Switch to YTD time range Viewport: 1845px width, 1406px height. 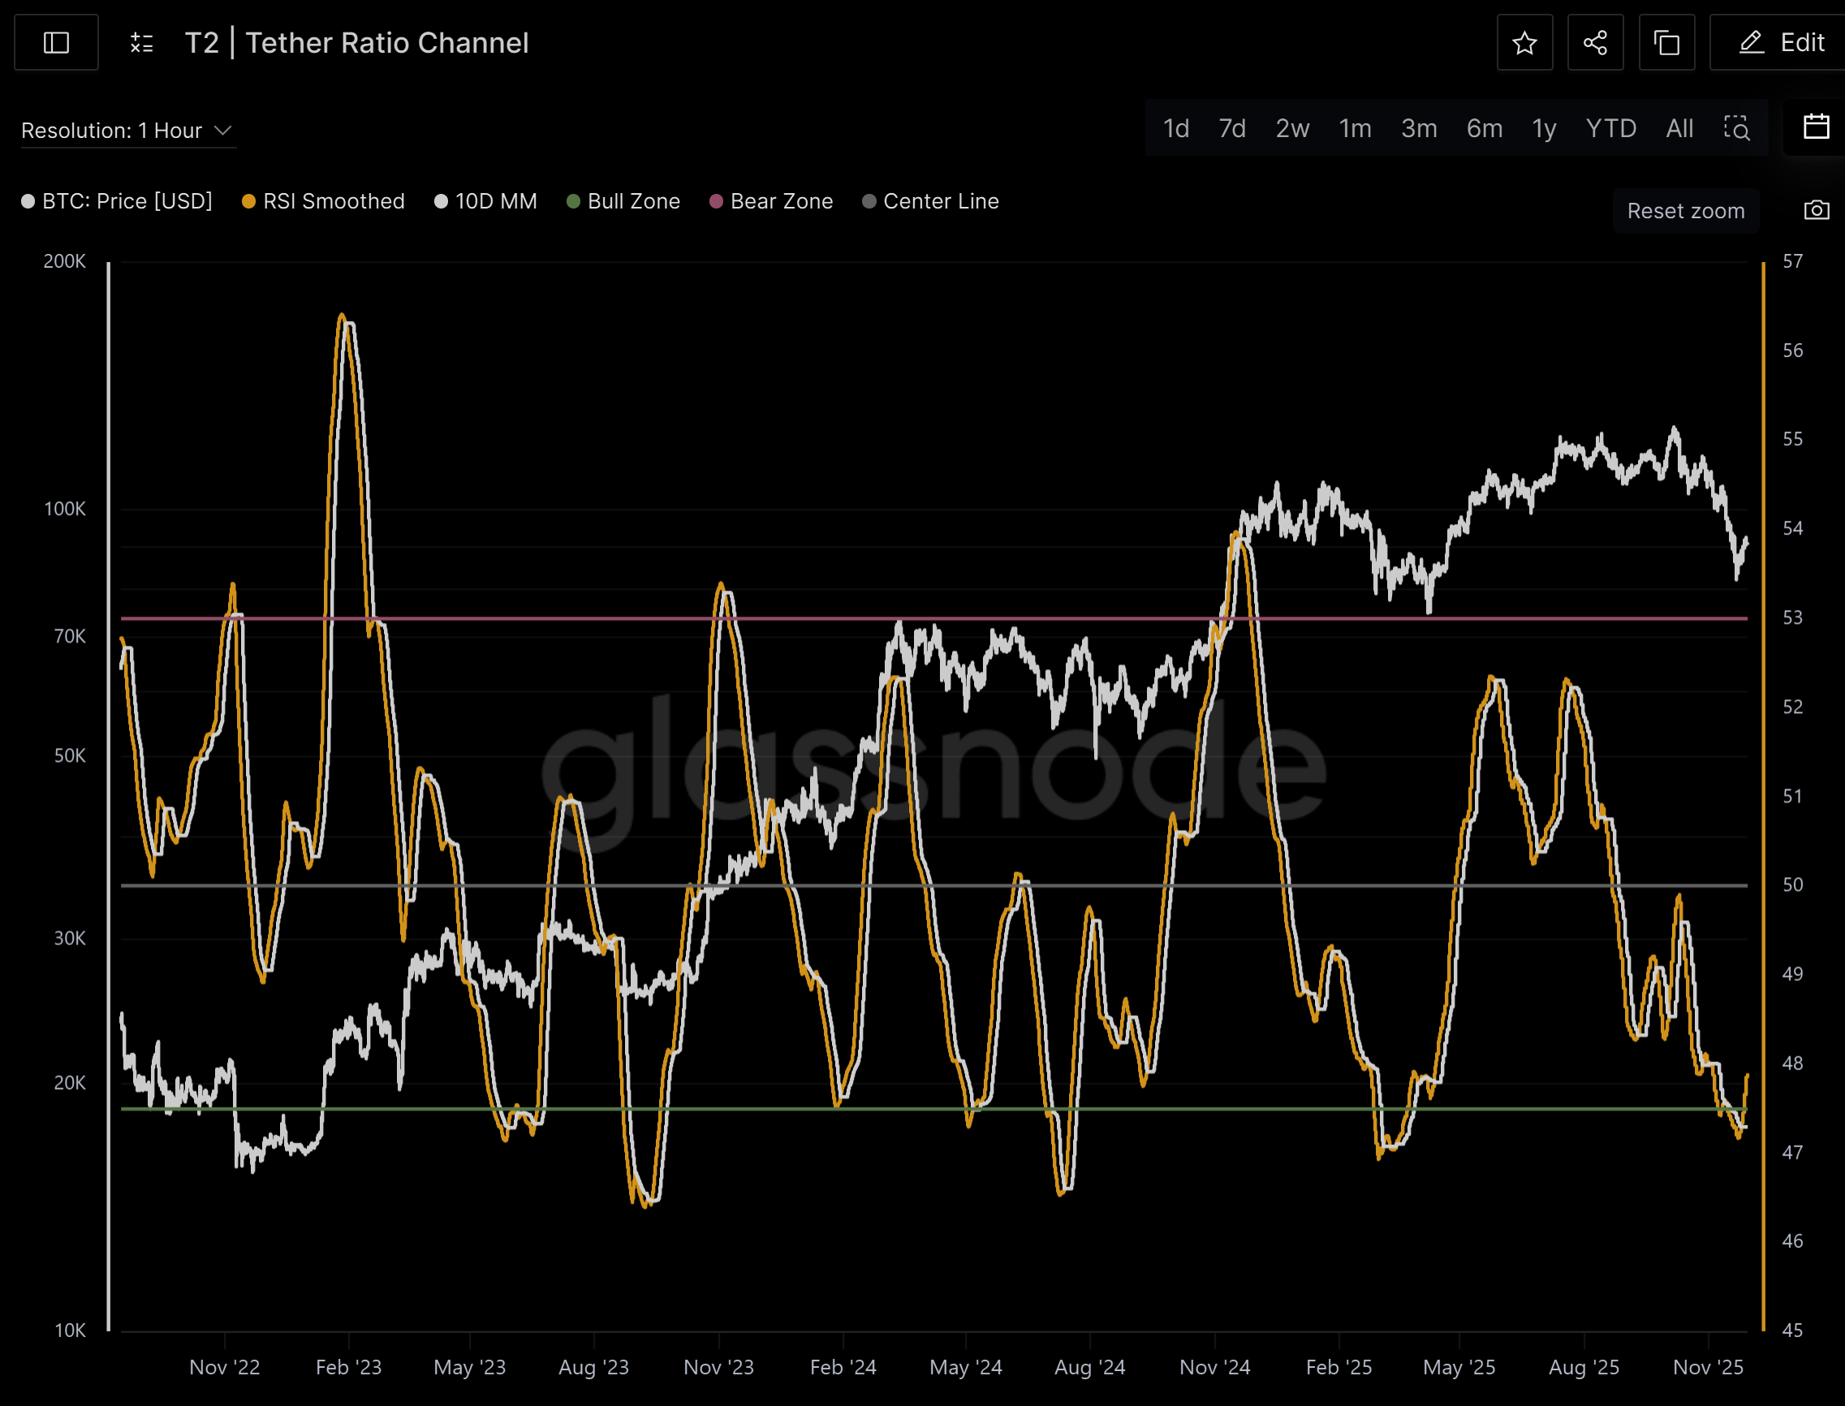1610,128
